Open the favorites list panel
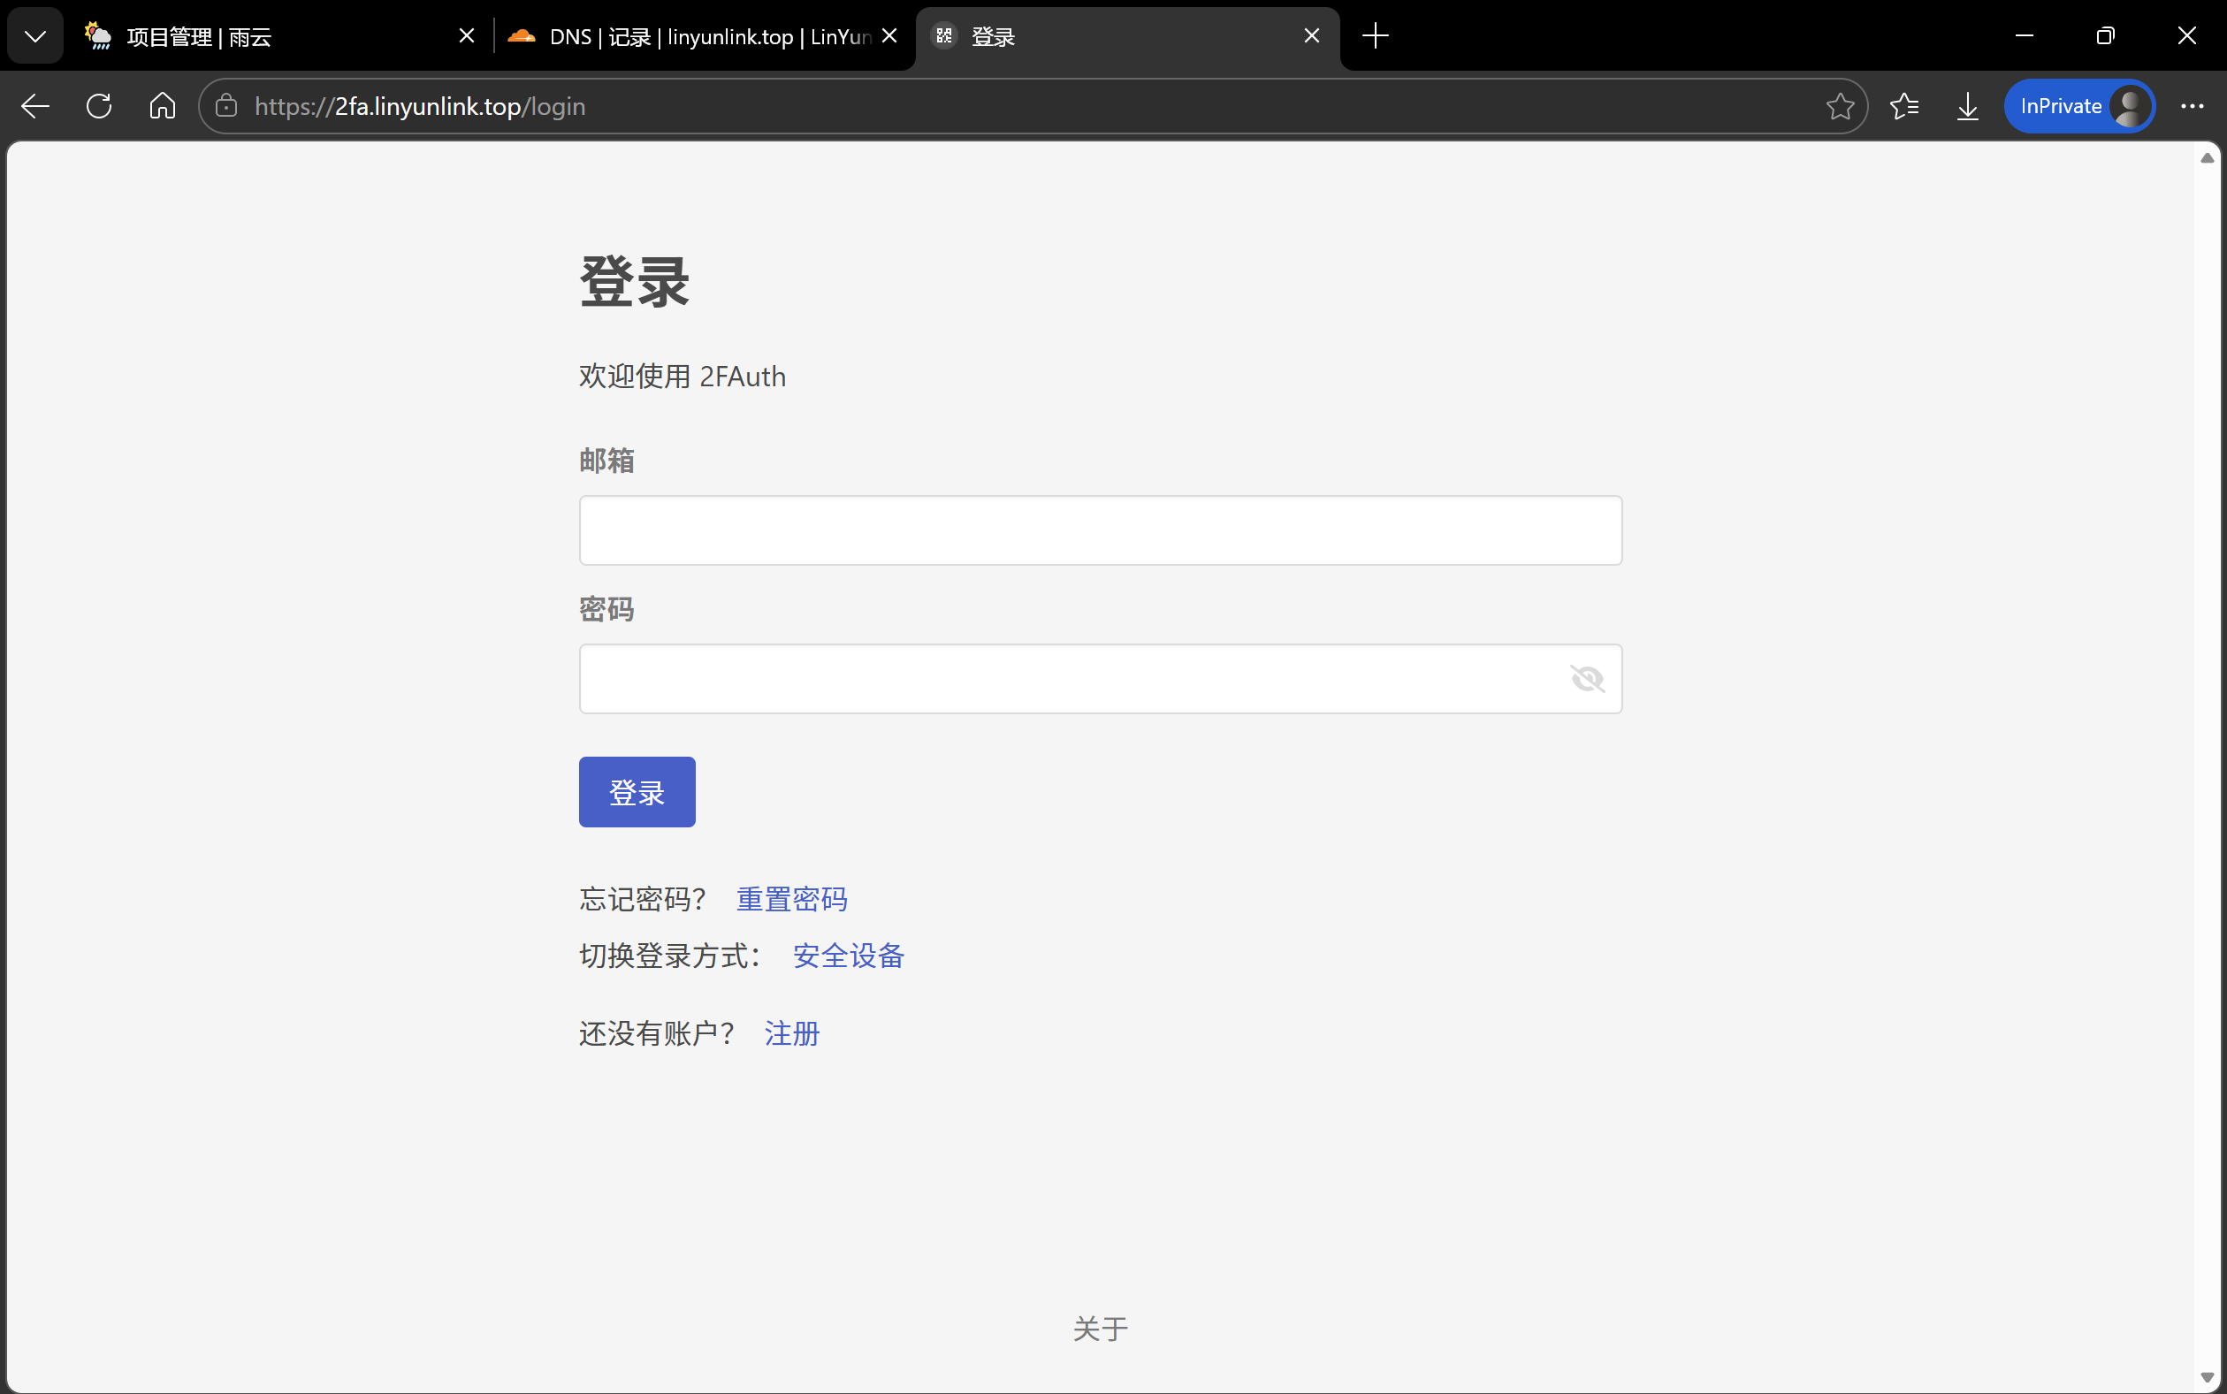2227x1394 pixels. 1903,106
